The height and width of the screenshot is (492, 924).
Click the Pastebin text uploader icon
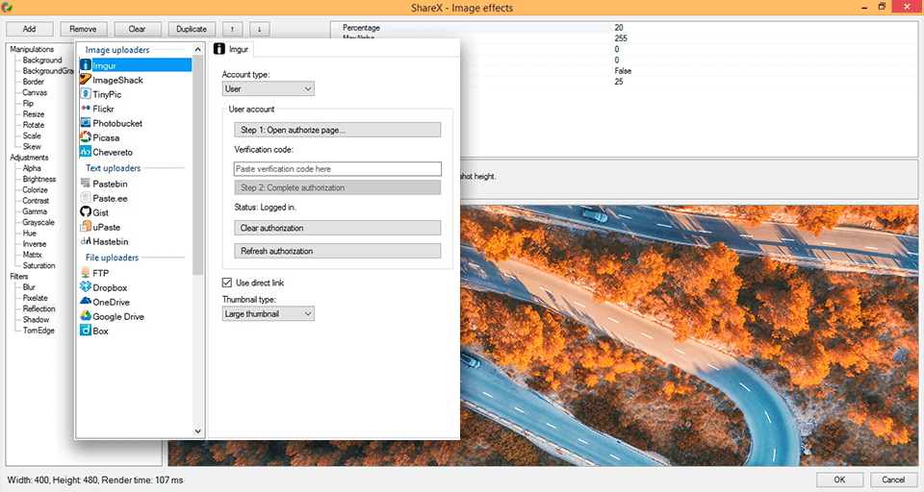point(86,183)
